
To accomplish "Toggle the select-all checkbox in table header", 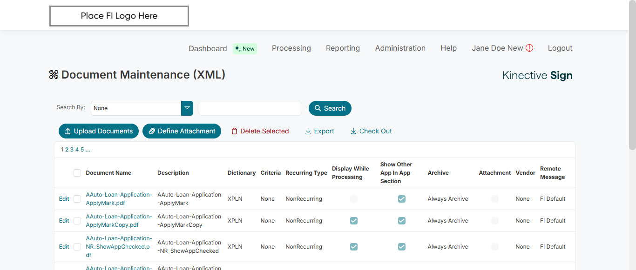I will point(77,173).
